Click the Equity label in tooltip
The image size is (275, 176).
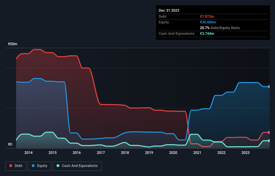(x=164, y=22)
